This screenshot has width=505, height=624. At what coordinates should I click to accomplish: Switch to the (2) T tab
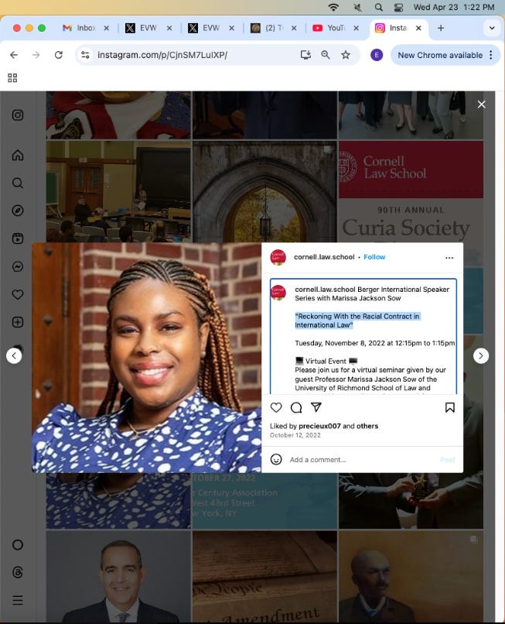click(268, 28)
